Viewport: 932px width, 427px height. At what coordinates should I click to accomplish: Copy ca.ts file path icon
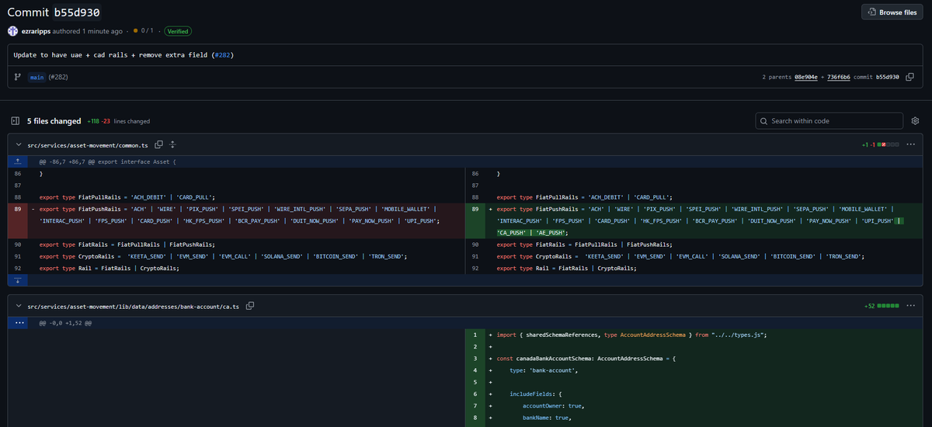coord(250,306)
